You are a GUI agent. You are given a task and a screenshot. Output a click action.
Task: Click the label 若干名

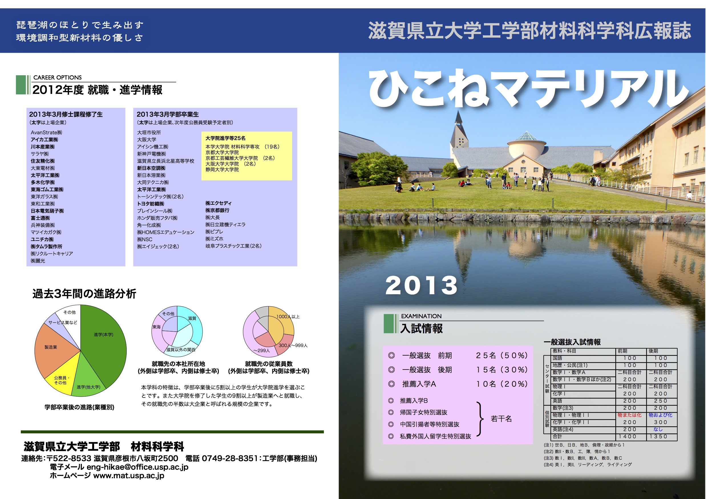click(x=501, y=419)
